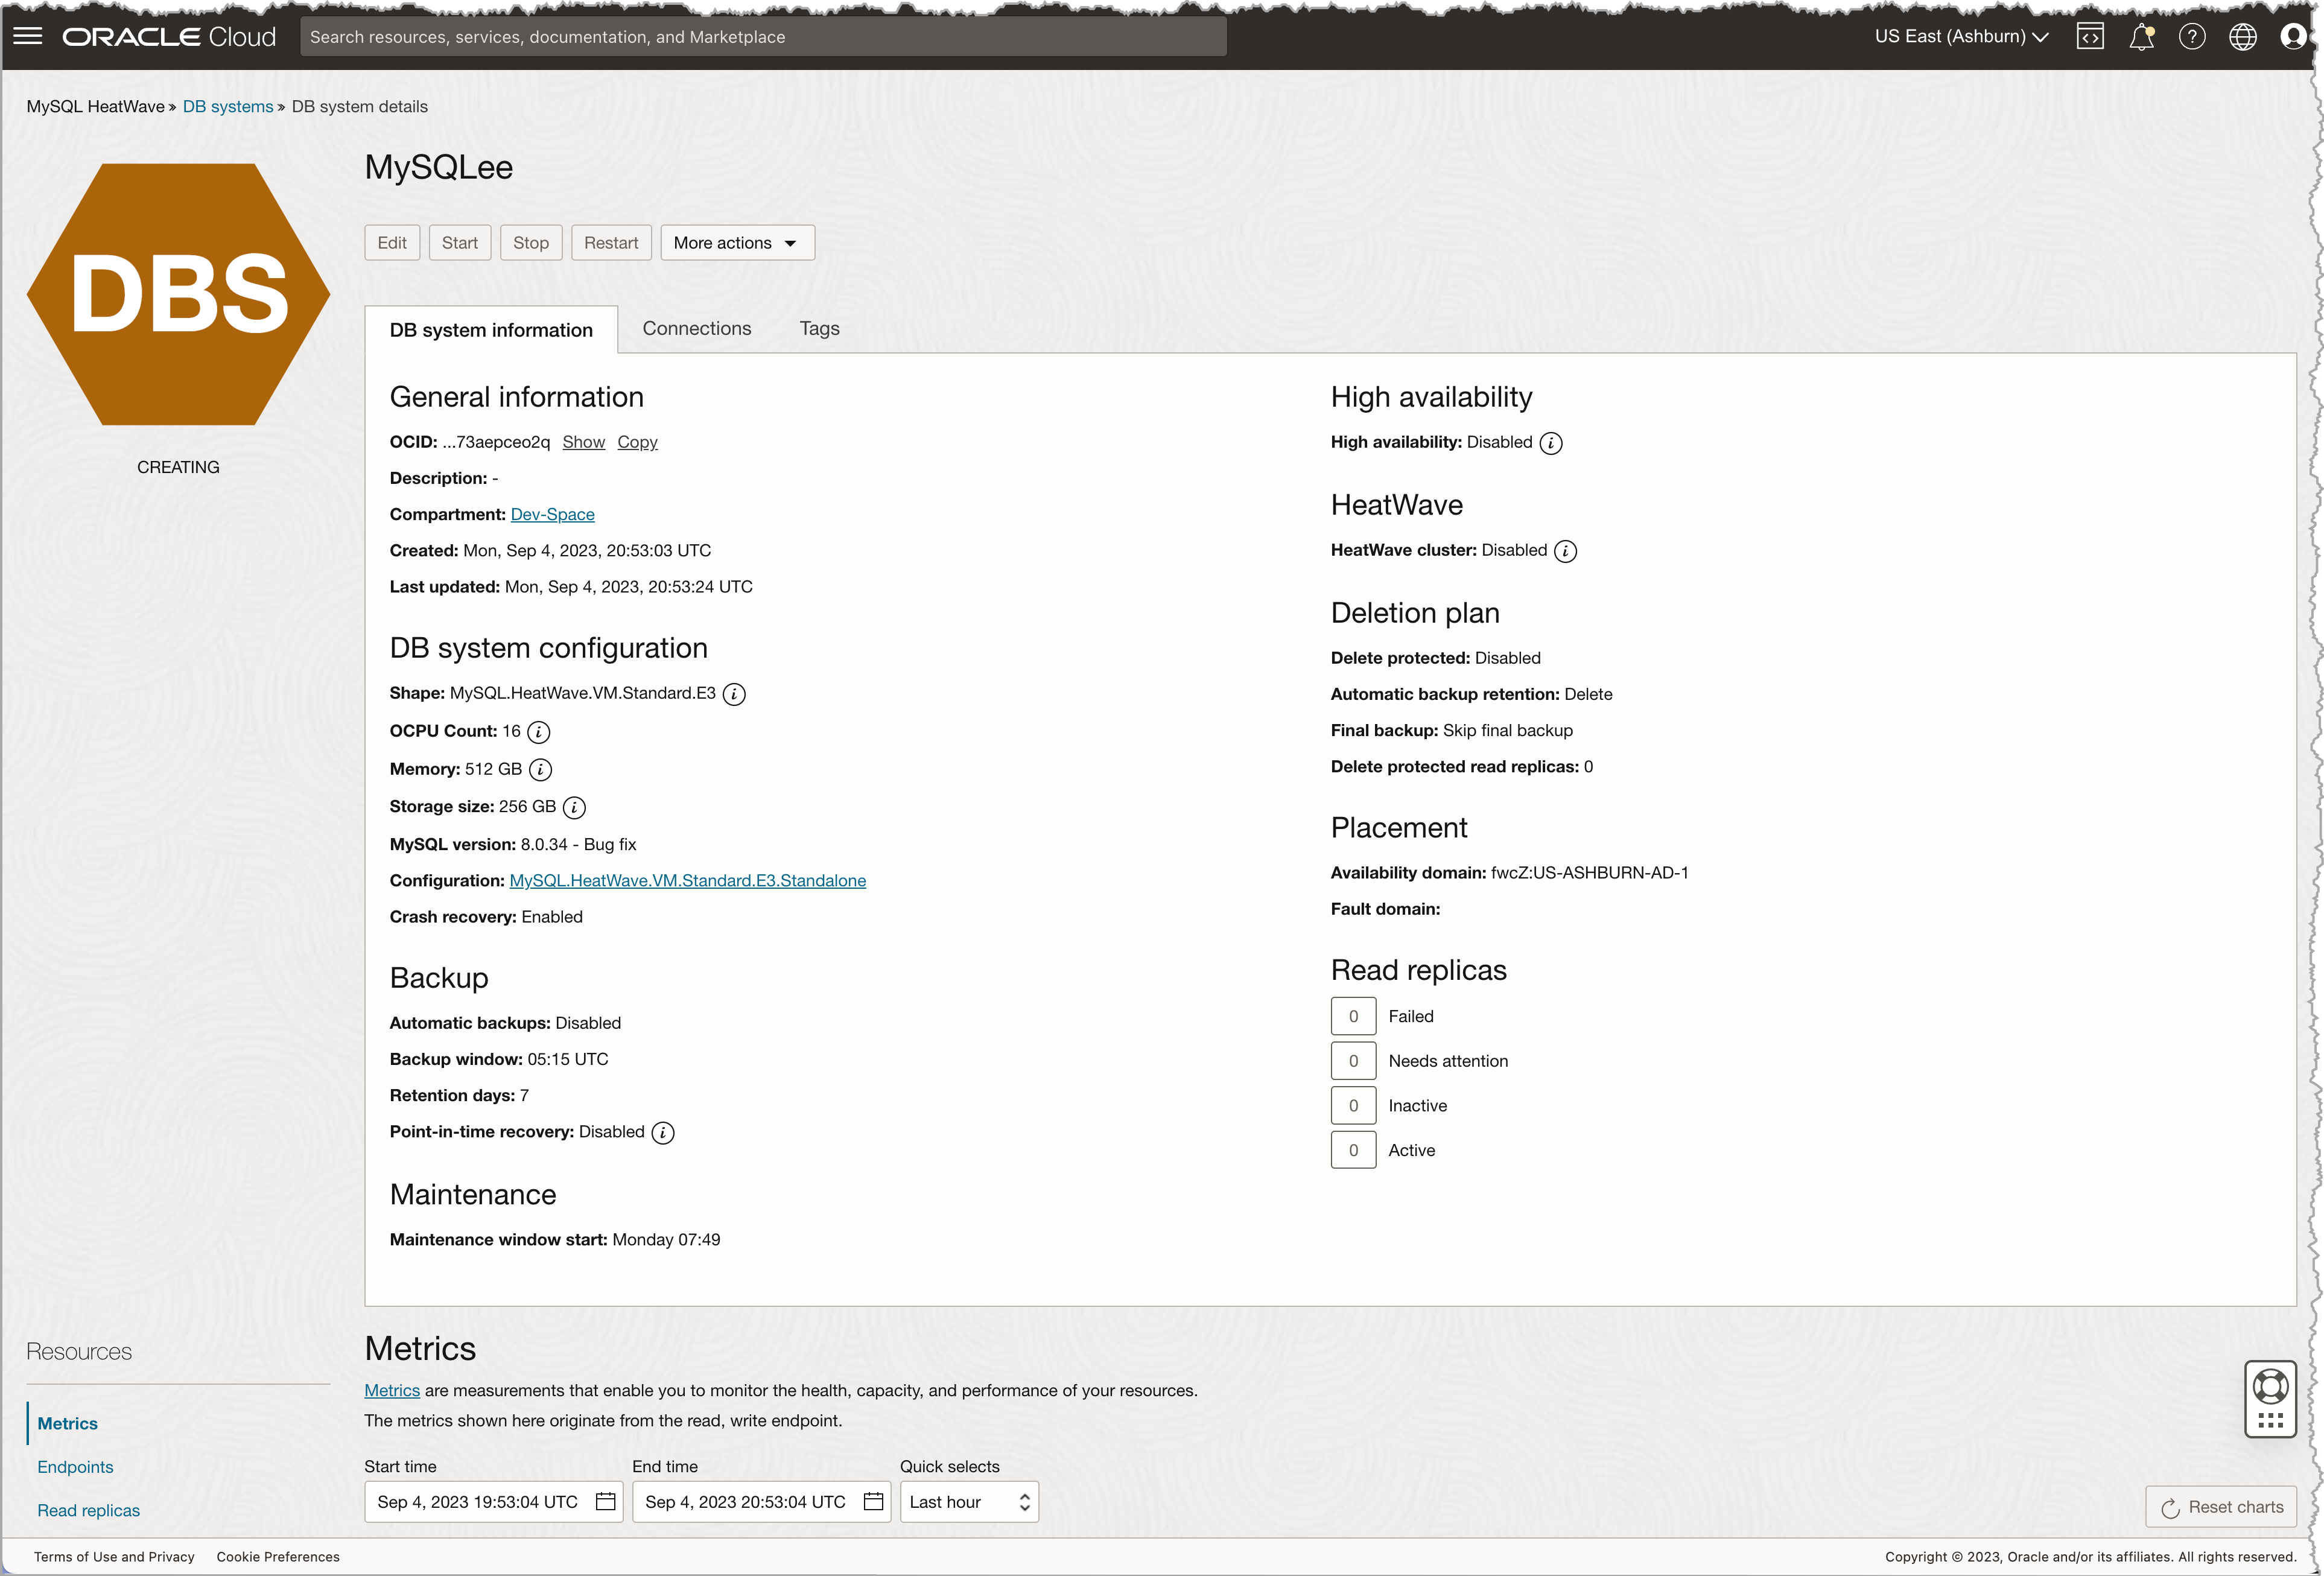
Task: Click the Stop button
Action: coord(531,243)
